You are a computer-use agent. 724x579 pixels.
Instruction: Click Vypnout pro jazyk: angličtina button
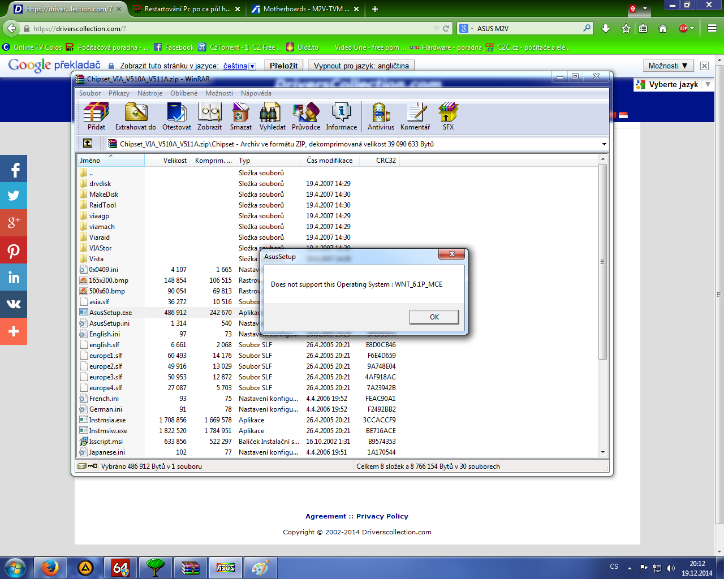pyautogui.click(x=361, y=66)
